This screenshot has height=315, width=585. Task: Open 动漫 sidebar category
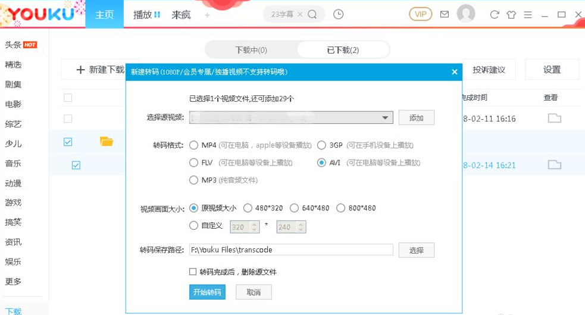pos(13,183)
